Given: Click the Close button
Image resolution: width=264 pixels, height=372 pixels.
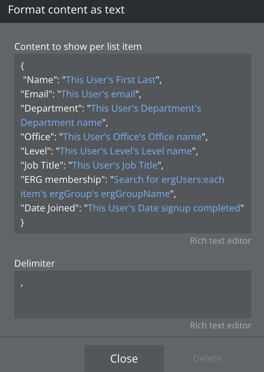Looking at the screenshot, I should pyautogui.click(x=124, y=358).
